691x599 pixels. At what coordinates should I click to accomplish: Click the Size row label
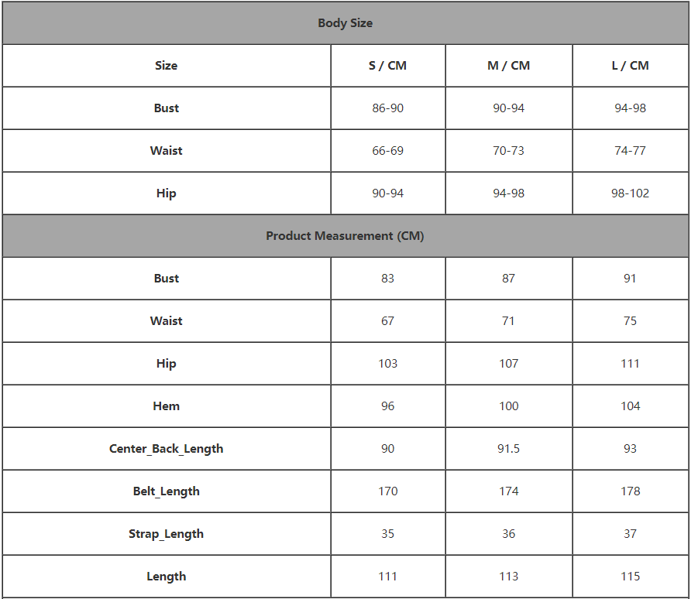coord(166,66)
